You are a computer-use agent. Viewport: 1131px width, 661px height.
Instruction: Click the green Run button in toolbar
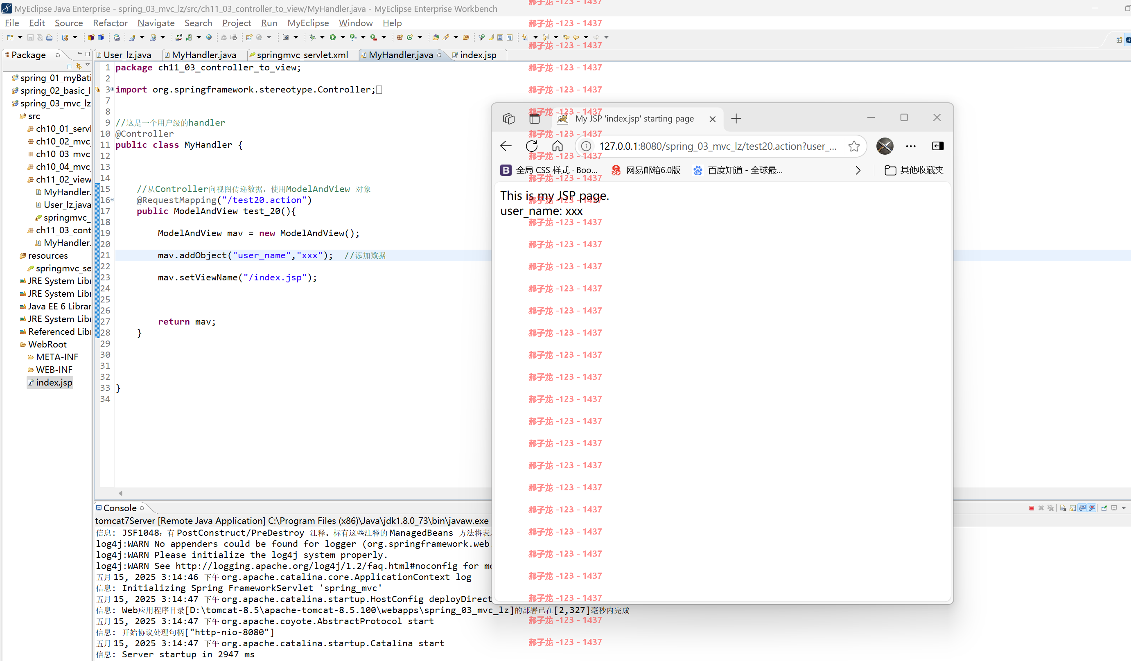(x=332, y=37)
